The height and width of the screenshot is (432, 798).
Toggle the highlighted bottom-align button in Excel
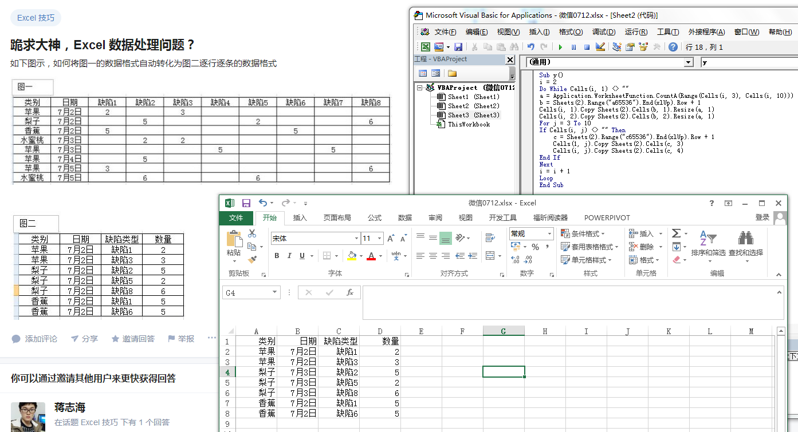tap(446, 238)
